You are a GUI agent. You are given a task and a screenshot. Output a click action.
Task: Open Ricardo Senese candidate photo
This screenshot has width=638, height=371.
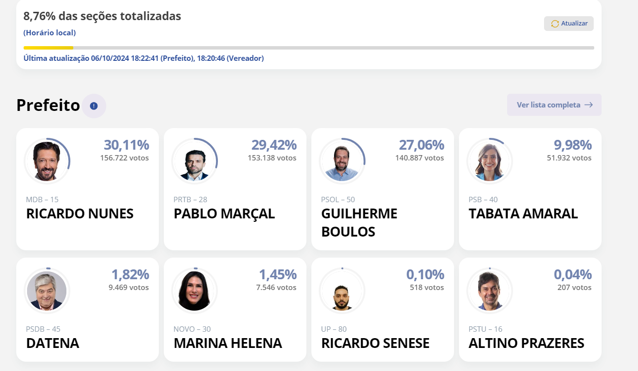point(342,291)
